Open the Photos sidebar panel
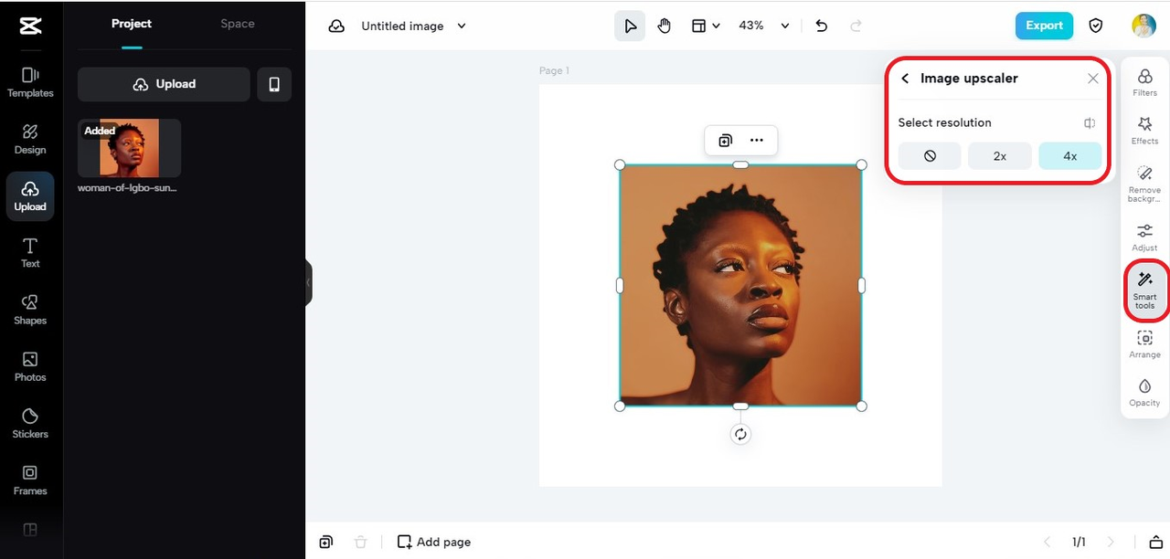The height and width of the screenshot is (559, 1170). pyautogui.click(x=30, y=366)
